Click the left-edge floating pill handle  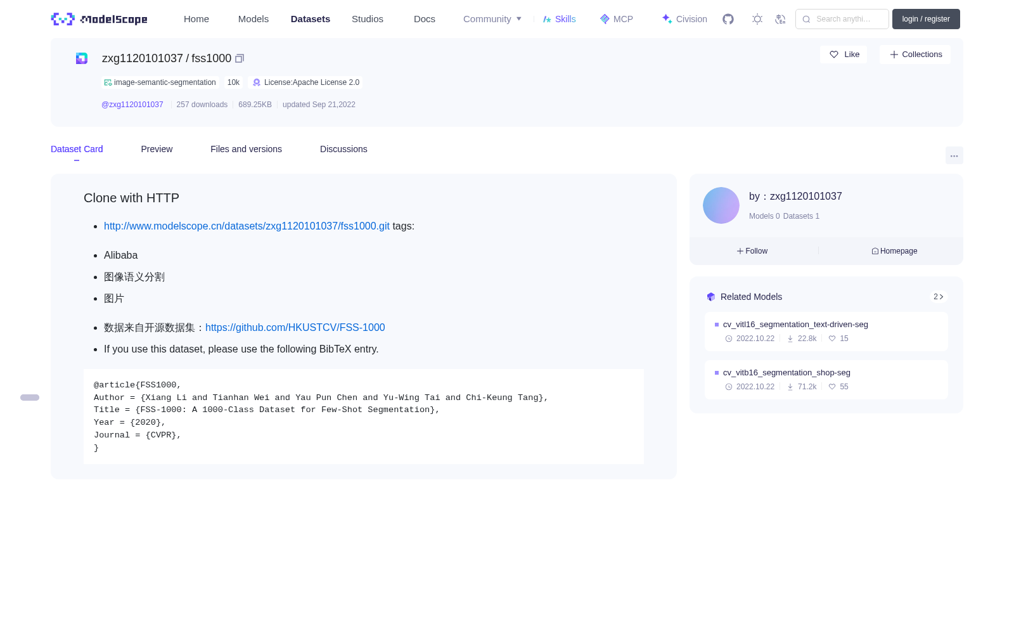(x=30, y=398)
